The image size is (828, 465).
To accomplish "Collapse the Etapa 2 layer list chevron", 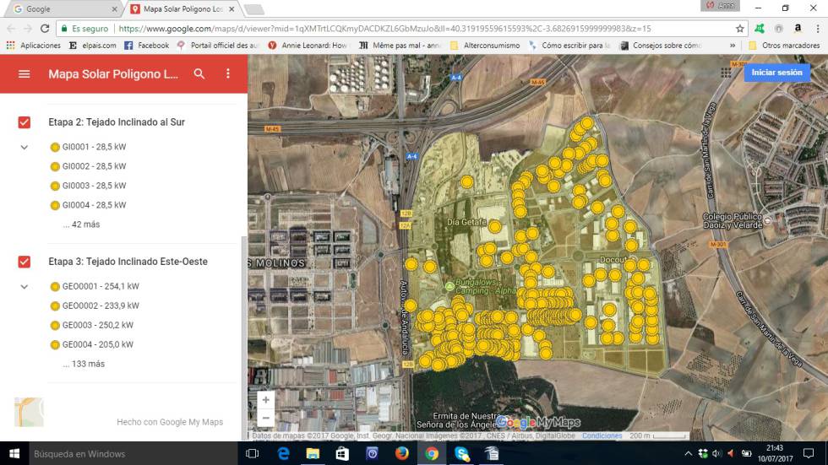I will 25,147.
